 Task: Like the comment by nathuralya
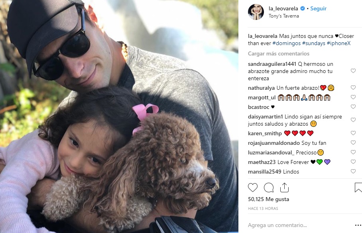click(x=353, y=87)
